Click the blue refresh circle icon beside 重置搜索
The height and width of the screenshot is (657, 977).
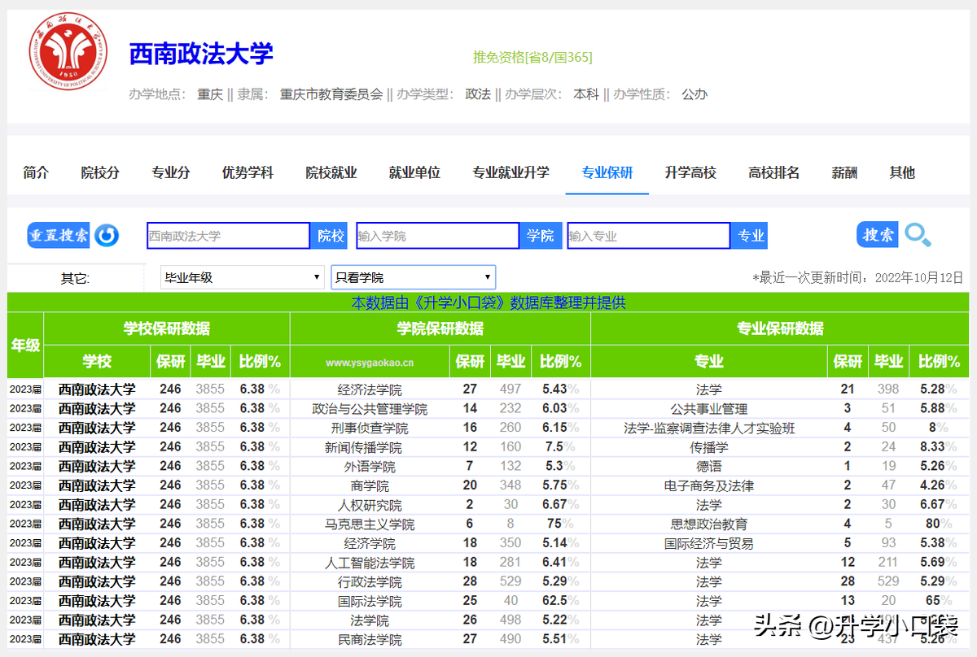coord(107,236)
